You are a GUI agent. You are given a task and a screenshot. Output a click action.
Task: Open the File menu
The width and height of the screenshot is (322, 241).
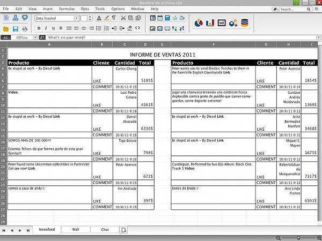coord(6,9)
